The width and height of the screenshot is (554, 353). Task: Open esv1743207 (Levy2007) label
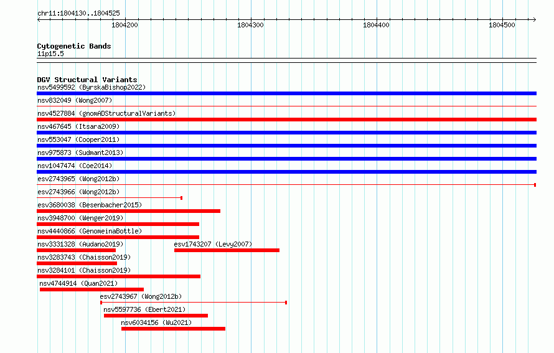[213, 244]
